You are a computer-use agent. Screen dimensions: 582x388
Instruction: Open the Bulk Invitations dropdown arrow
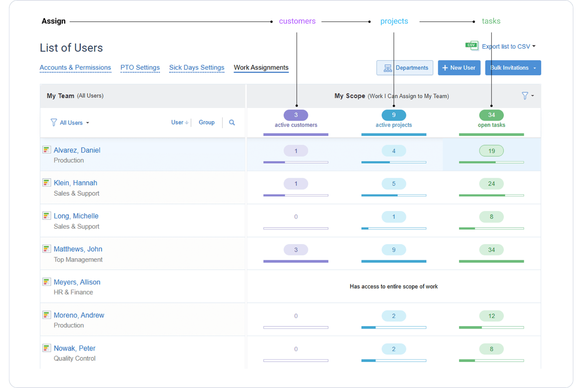535,68
